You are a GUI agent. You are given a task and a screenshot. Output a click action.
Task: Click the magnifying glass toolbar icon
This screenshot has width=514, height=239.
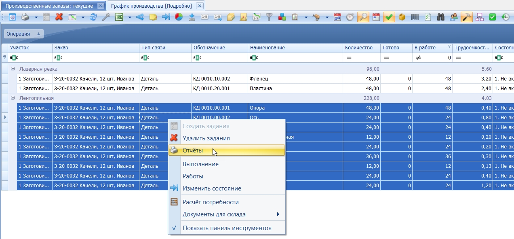363,17
